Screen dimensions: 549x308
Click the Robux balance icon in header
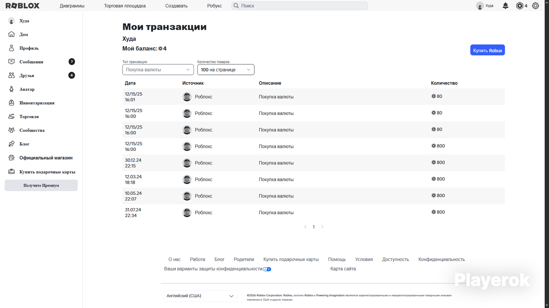[520, 6]
